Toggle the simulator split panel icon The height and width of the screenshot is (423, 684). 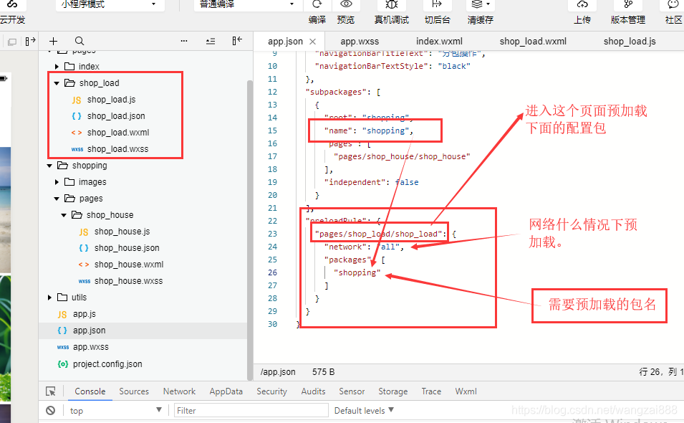(x=30, y=41)
